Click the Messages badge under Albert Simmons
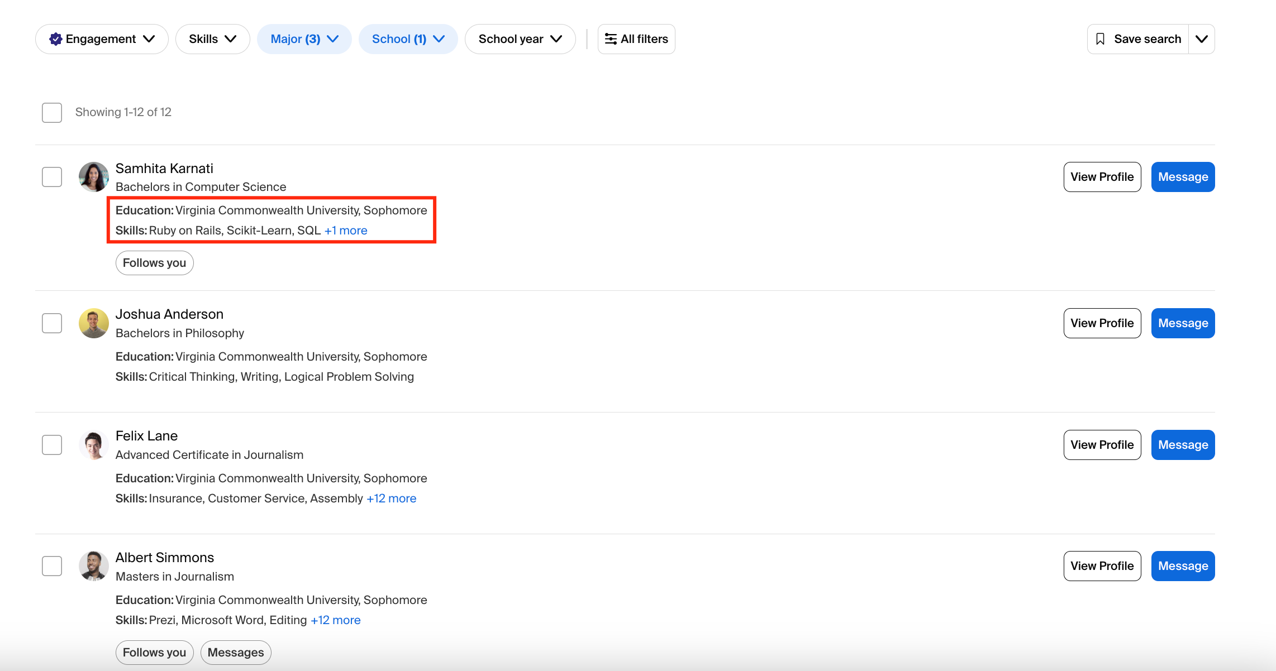This screenshot has width=1276, height=671. pos(235,652)
